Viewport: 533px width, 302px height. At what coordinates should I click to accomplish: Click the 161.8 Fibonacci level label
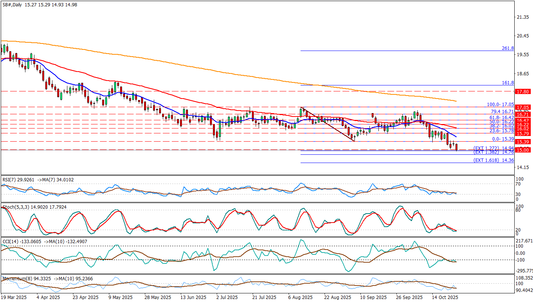[x=508, y=83]
